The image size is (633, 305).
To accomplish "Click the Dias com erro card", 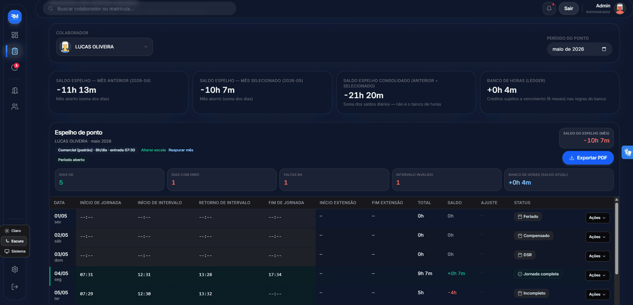I will click(222, 180).
